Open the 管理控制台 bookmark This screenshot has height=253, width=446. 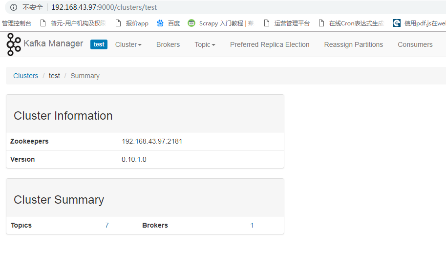tap(17, 23)
